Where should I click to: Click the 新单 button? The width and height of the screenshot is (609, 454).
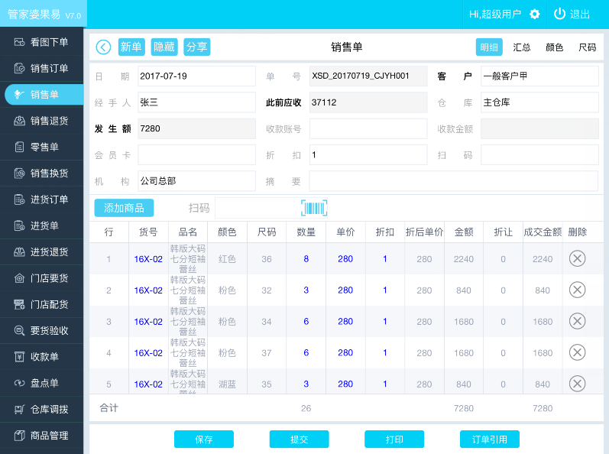(x=131, y=47)
